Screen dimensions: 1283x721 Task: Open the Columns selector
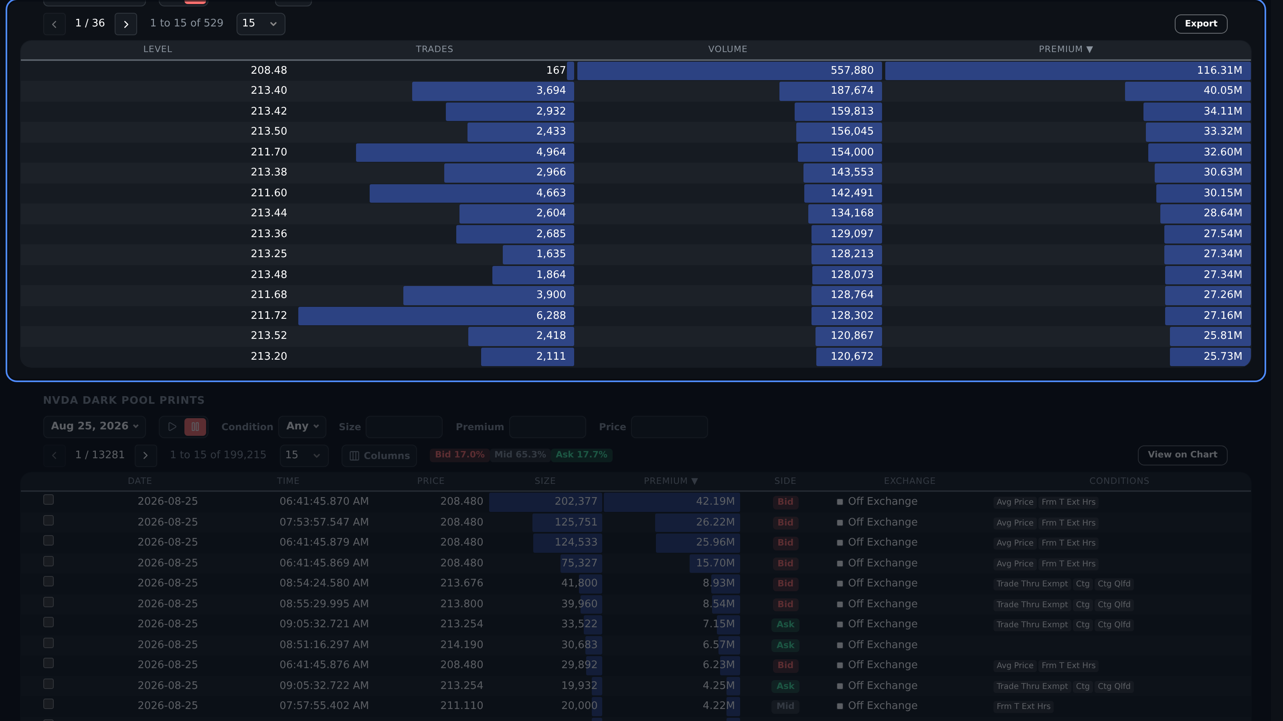tap(380, 456)
